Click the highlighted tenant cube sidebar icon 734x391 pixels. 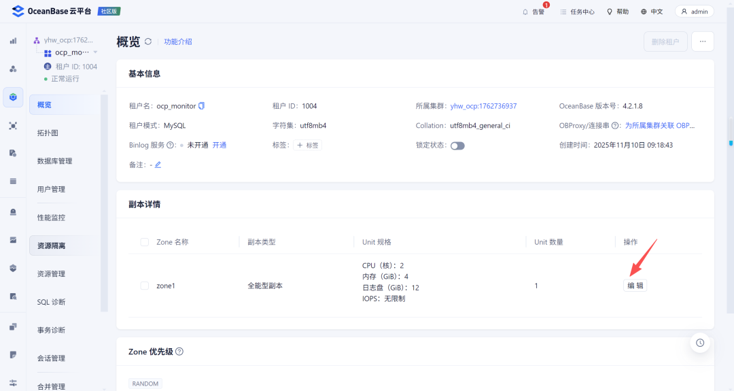13,97
